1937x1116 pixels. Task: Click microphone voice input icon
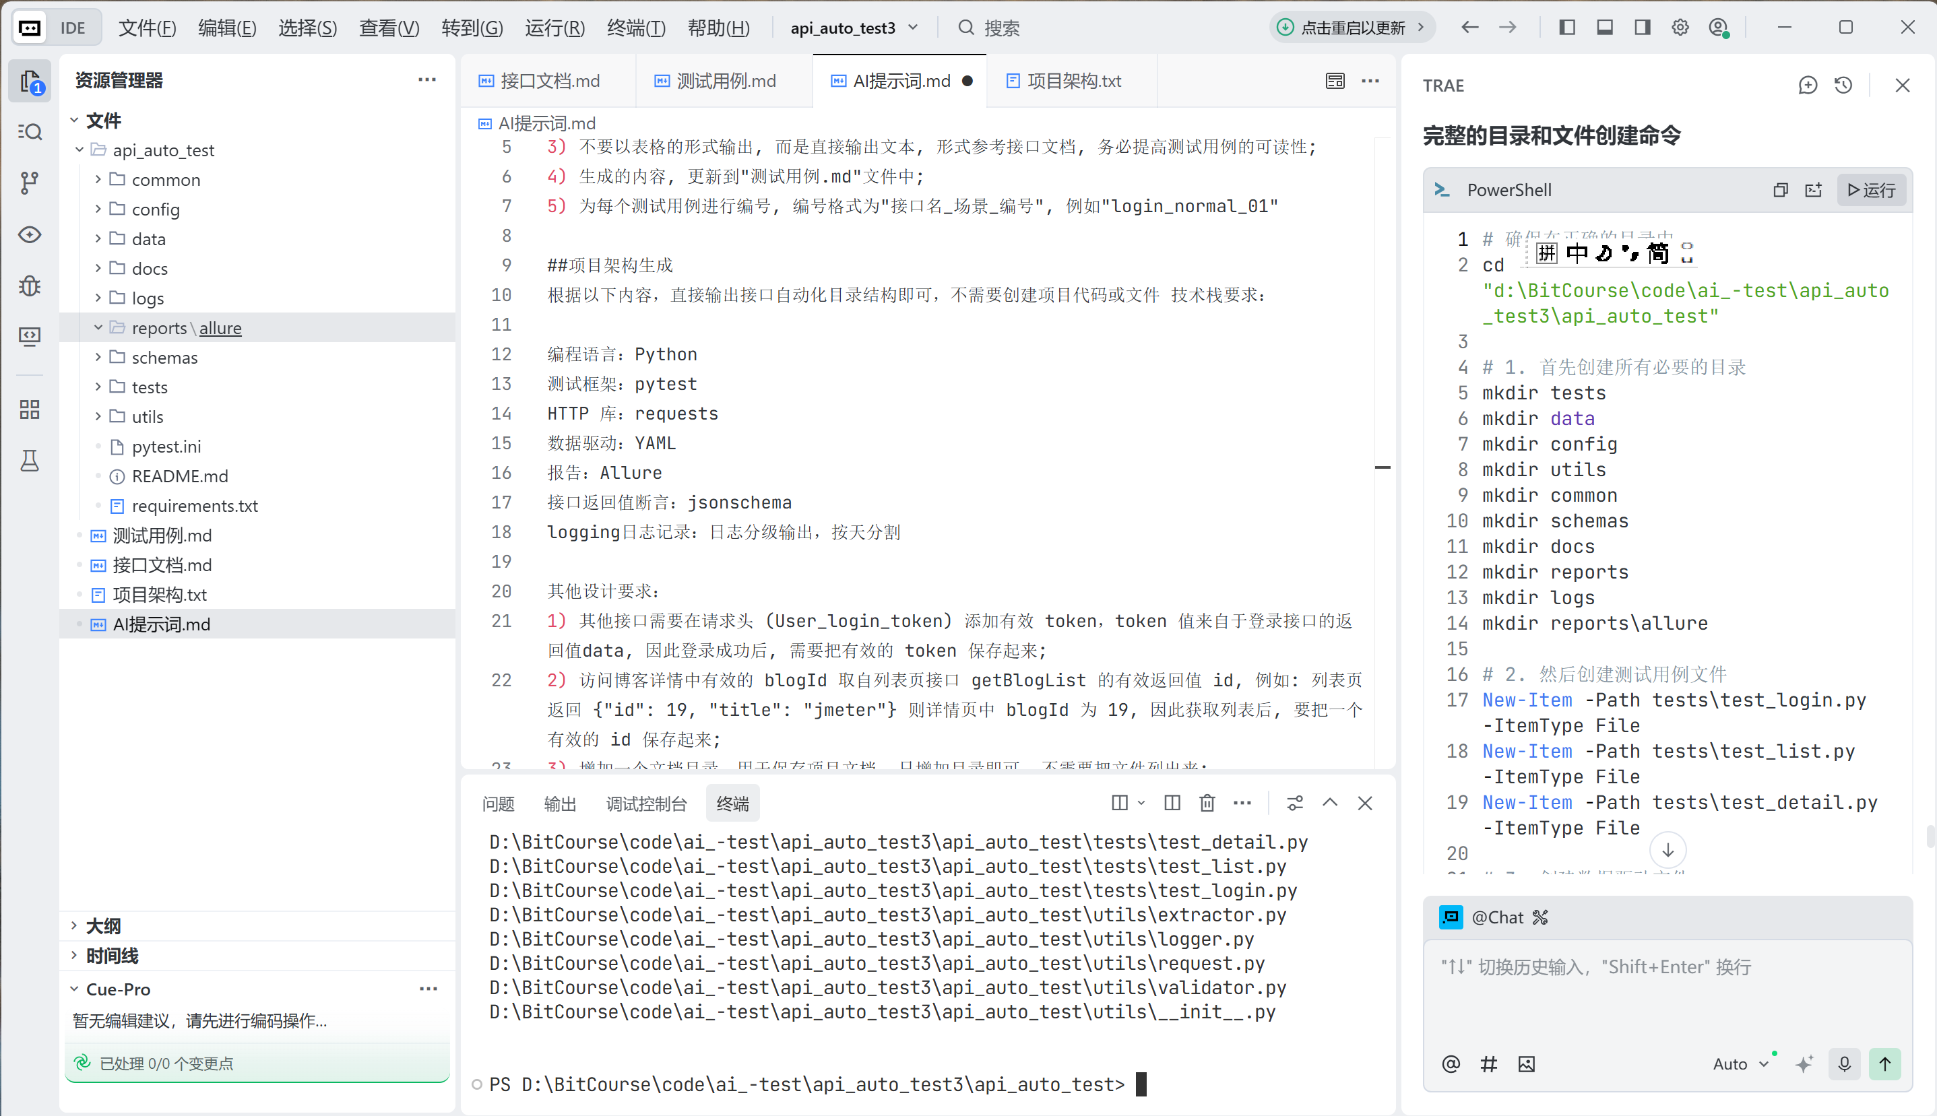[x=1844, y=1064]
